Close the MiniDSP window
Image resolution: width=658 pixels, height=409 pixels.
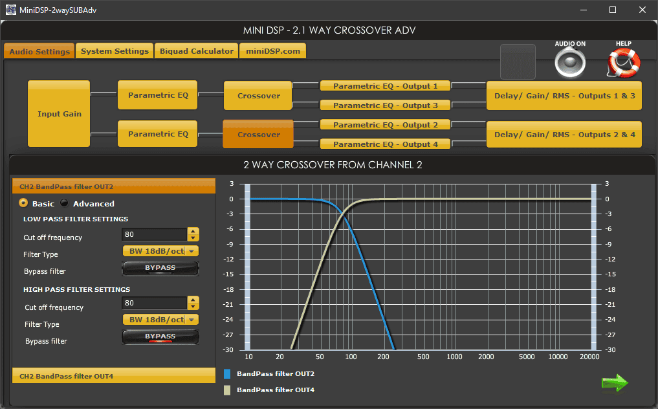pyautogui.click(x=642, y=10)
